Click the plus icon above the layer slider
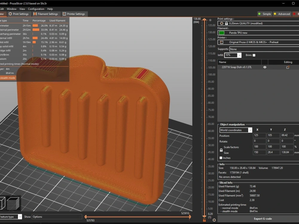This screenshot has height=224, width=299. (x=210, y=20)
